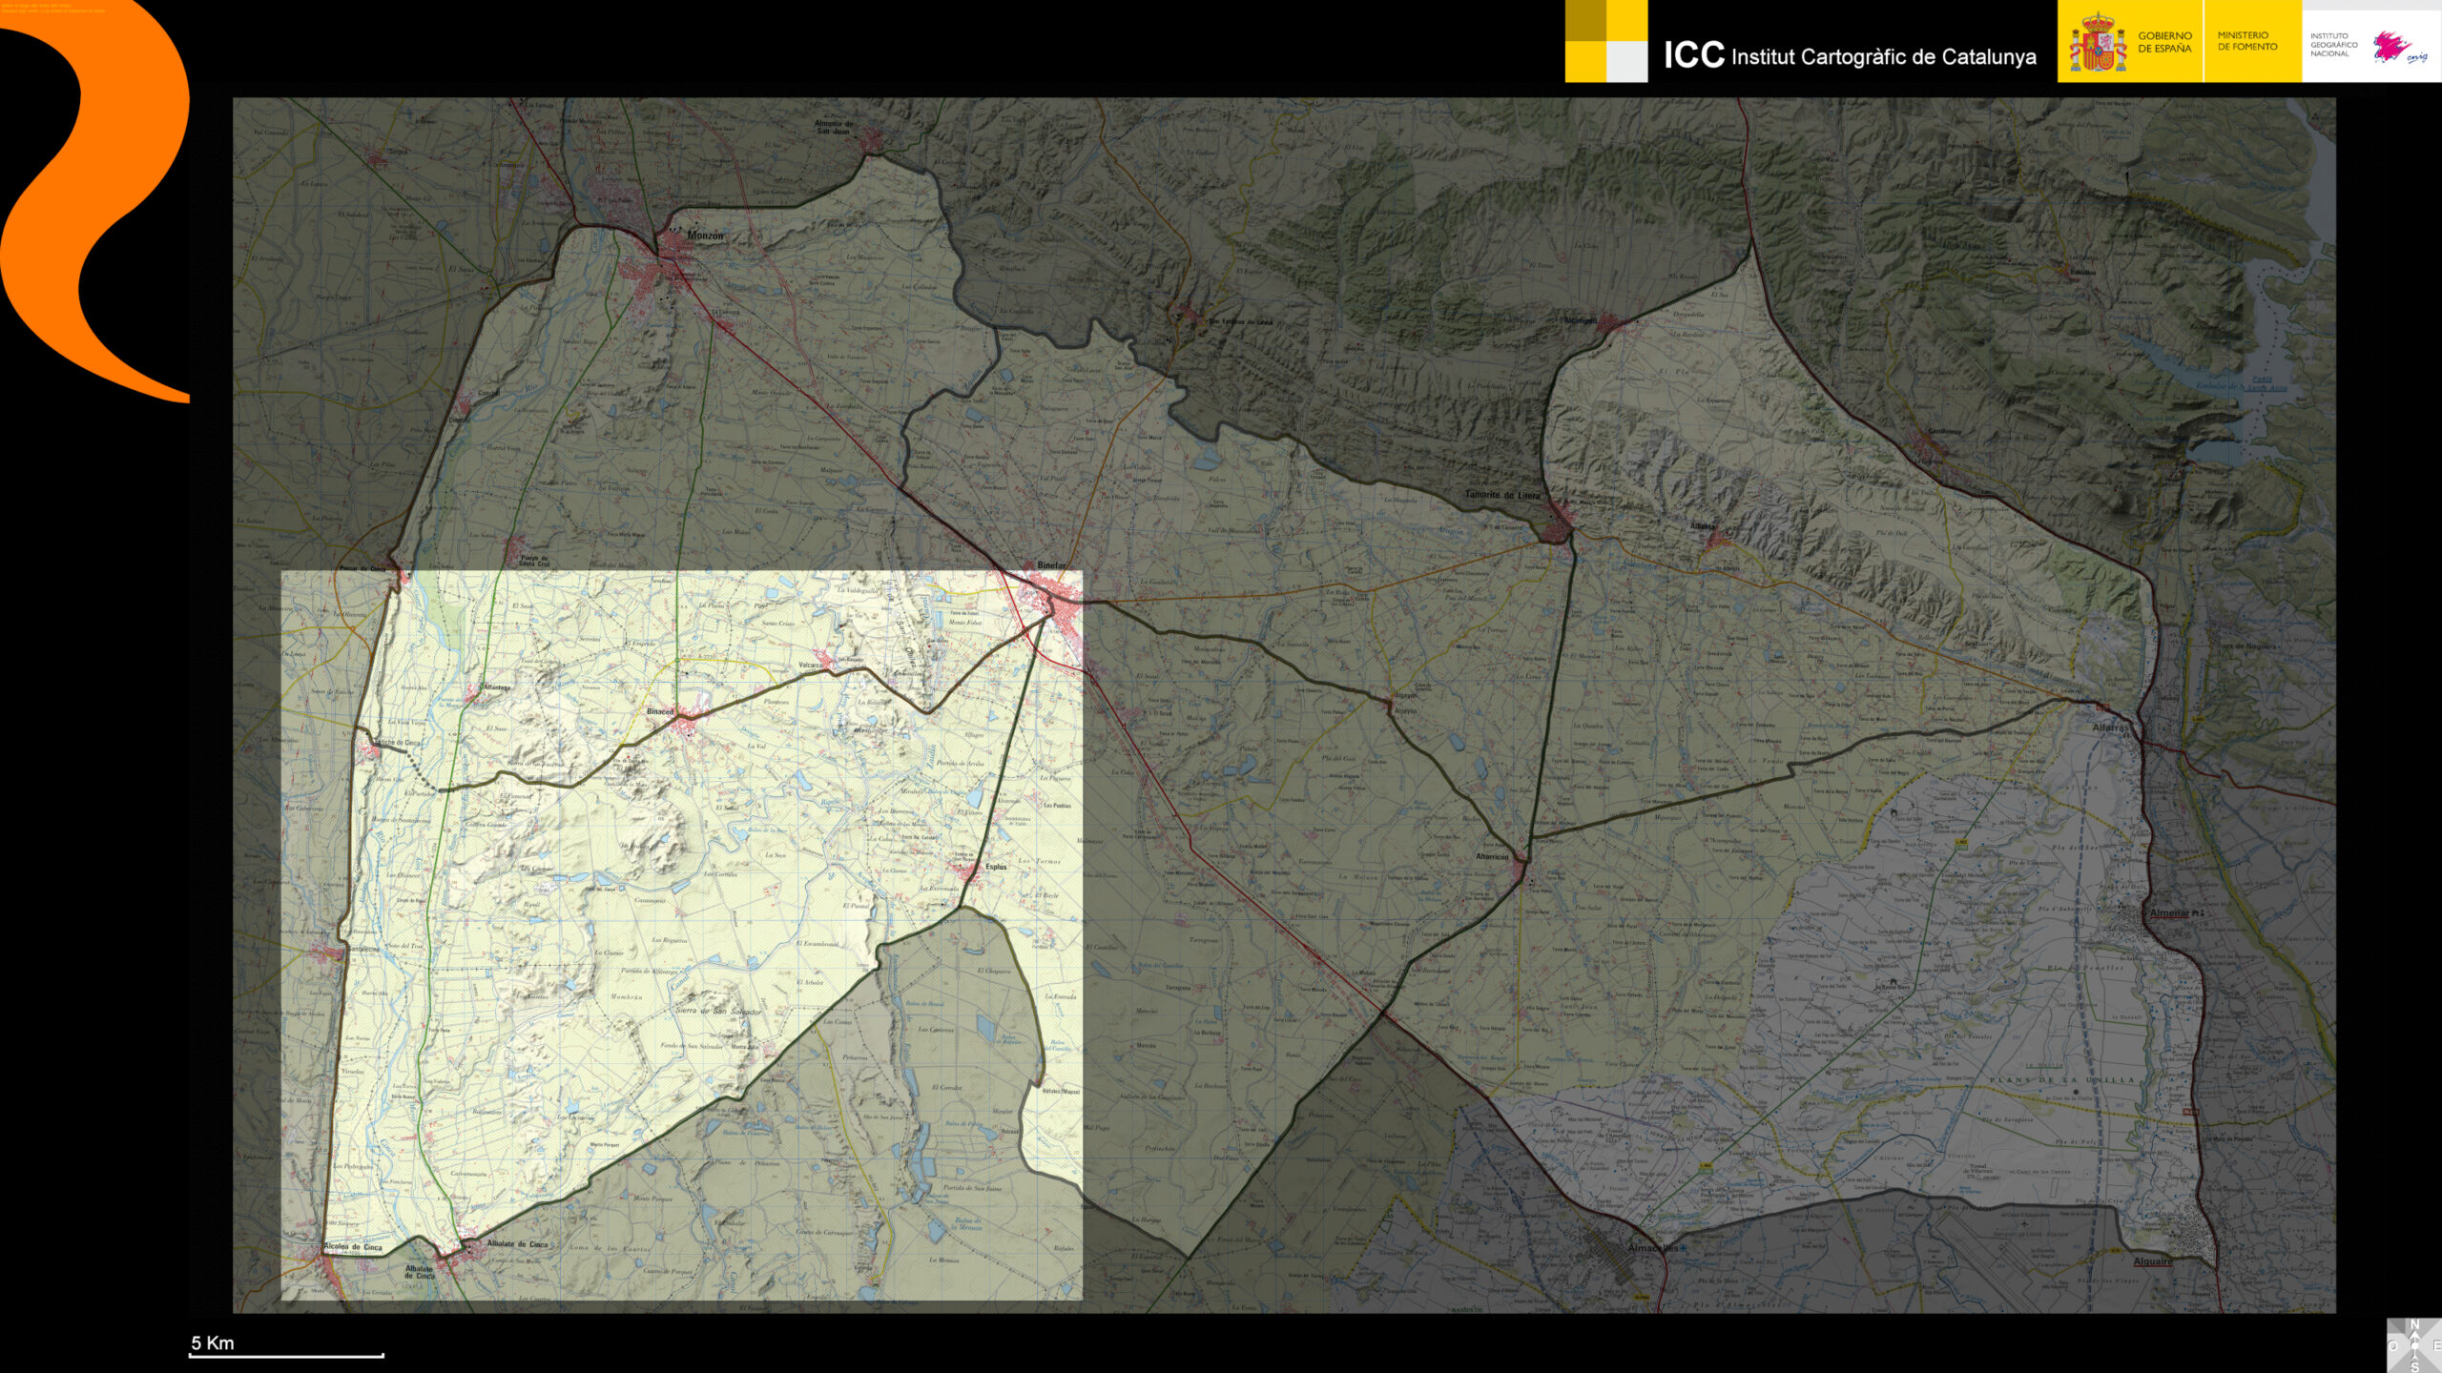Click the Binéfar town on the map
2442x1373 pixels.
(1051, 565)
